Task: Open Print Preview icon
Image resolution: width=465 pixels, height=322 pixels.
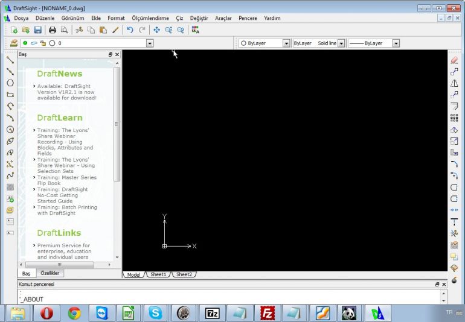Action: [64, 30]
